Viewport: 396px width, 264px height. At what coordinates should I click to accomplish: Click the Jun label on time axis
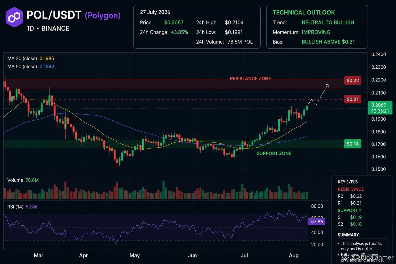192,255
